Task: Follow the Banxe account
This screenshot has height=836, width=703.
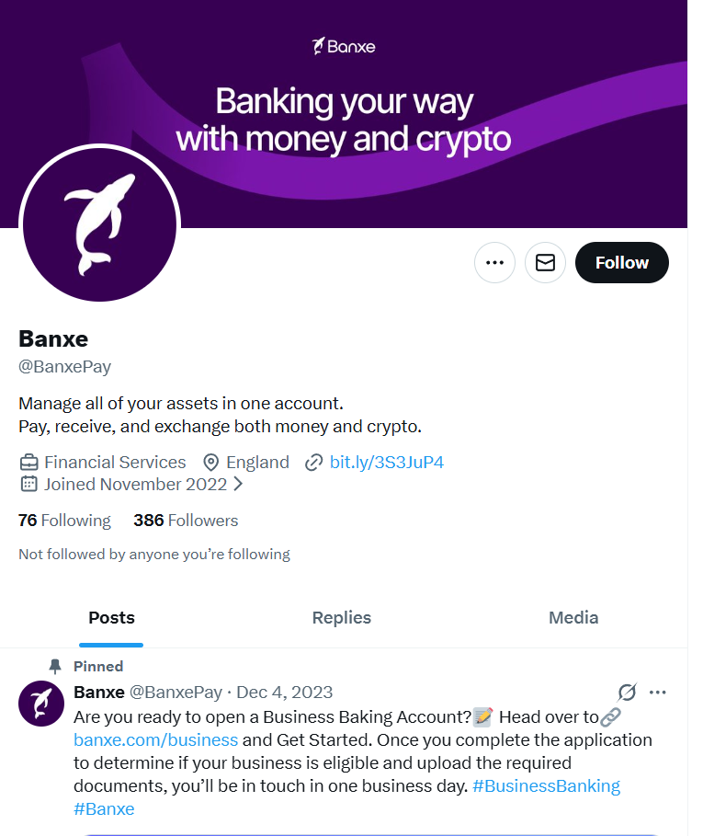Action: pyautogui.click(x=621, y=262)
